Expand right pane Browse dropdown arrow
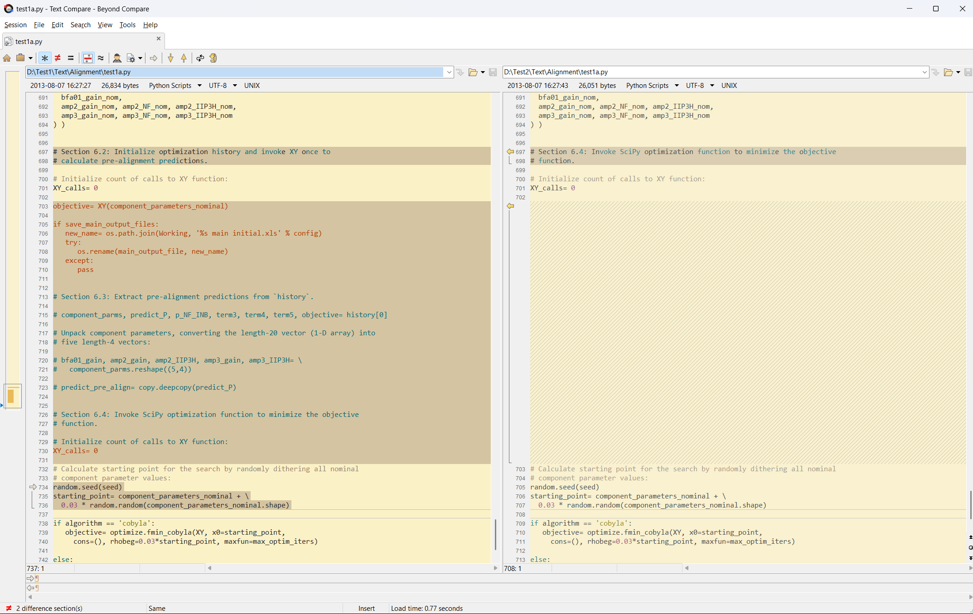The height and width of the screenshot is (614, 973). tap(958, 72)
